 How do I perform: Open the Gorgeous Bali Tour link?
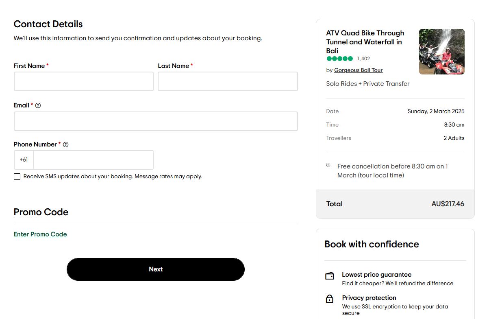(358, 70)
